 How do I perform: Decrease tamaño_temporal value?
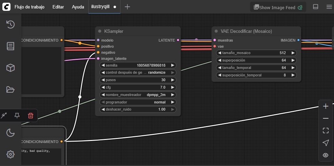(219, 68)
